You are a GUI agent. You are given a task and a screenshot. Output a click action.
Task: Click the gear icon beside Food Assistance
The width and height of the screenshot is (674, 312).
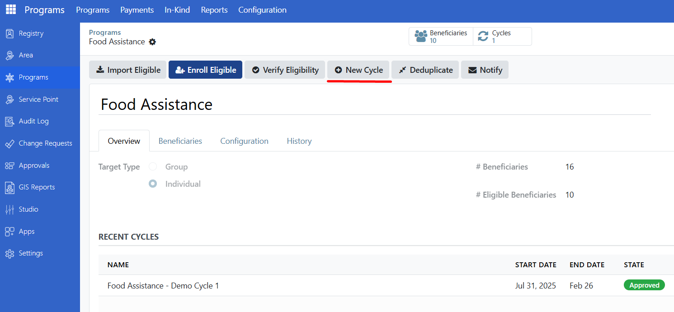(152, 42)
